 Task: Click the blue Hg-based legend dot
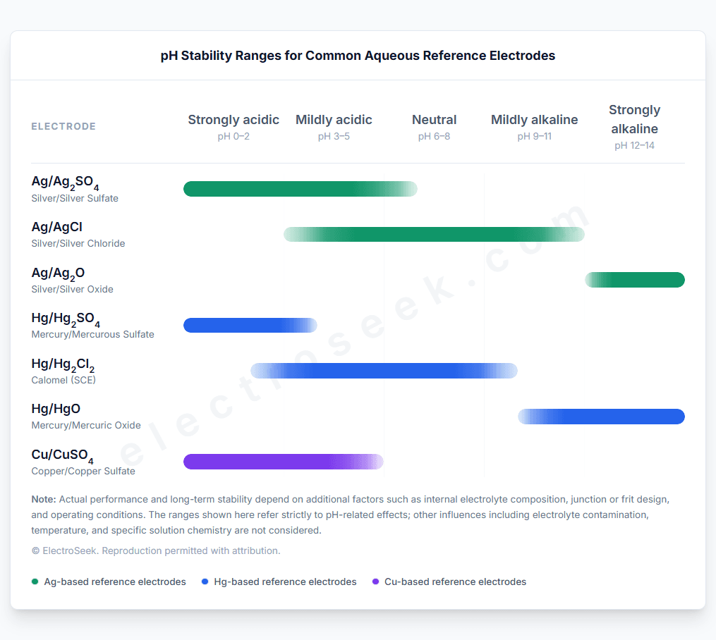[x=205, y=581]
